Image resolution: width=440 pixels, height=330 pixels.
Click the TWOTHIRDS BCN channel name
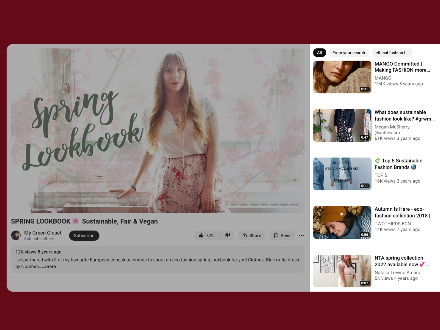pos(393,224)
